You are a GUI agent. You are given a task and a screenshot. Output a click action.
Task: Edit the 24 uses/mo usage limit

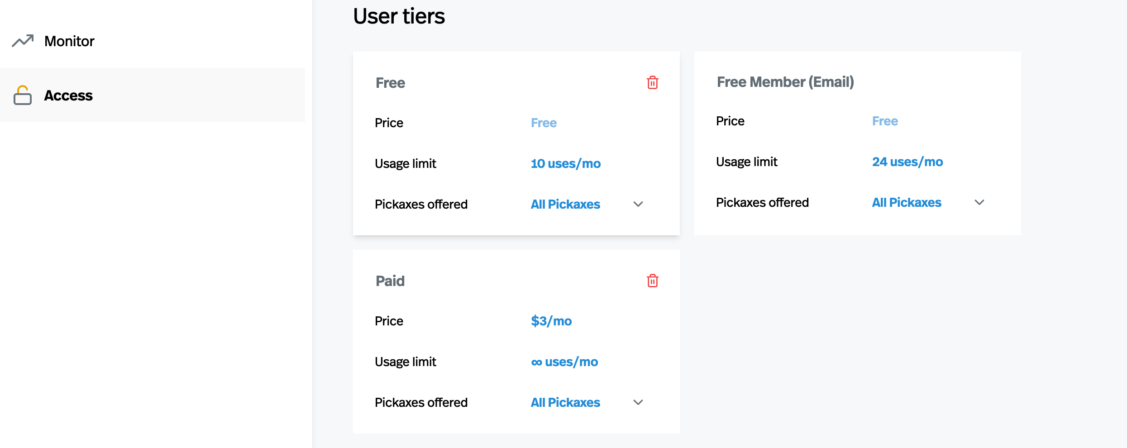(907, 162)
